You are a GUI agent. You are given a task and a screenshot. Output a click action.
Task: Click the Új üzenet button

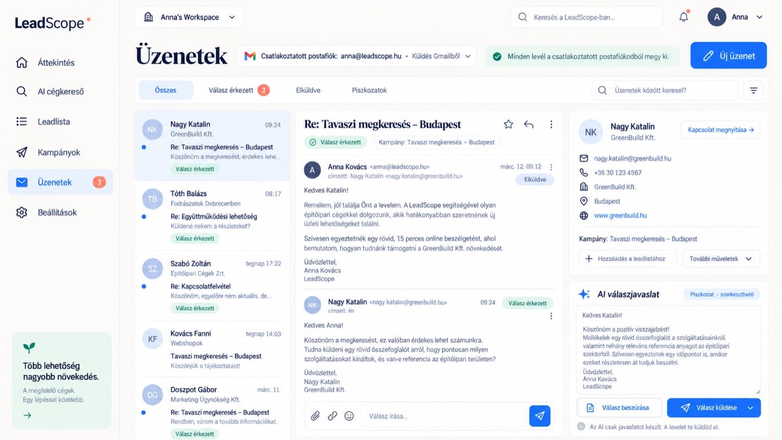point(728,55)
